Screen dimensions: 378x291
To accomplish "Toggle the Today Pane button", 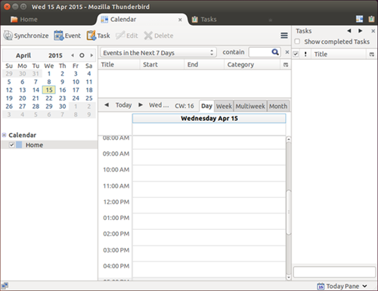I will click(x=338, y=286).
